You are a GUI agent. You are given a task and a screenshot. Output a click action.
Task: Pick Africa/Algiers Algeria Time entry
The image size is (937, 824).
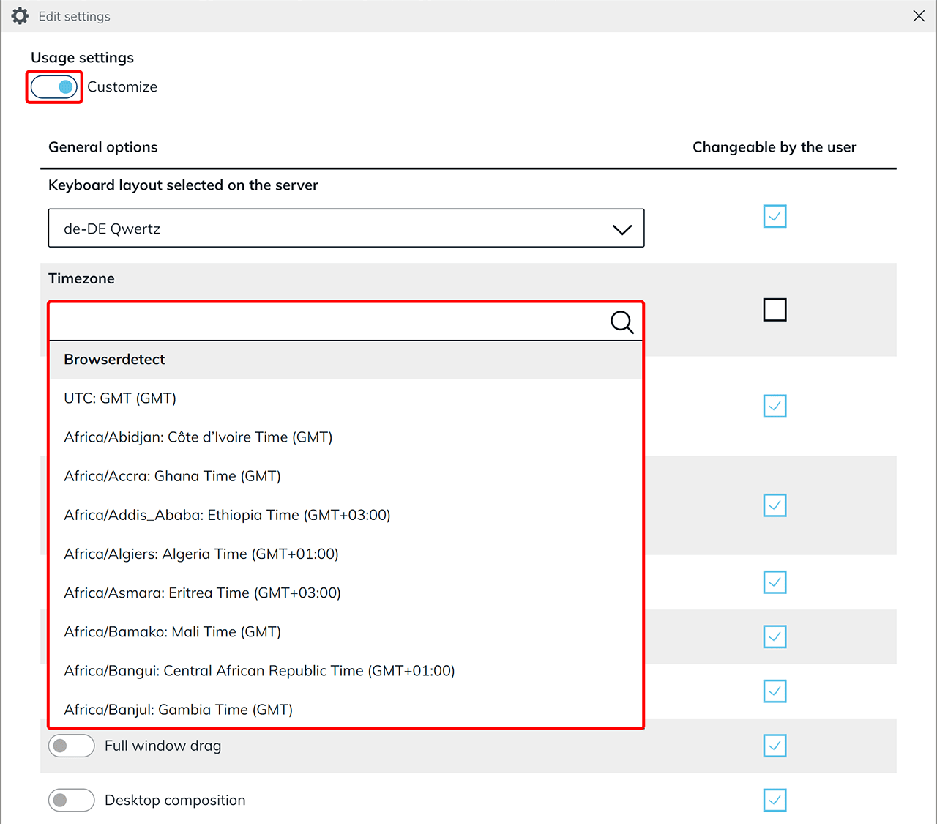click(201, 554)
